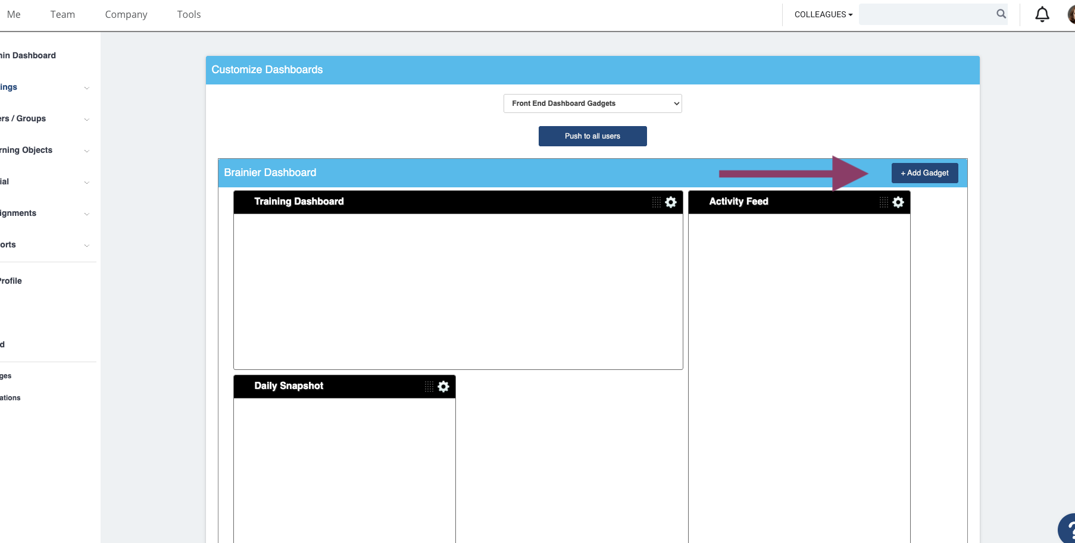The image size is (1075, 543).
Task: Open the COLLEAGUES search scope dropdown
Action: tap(823, 14)
